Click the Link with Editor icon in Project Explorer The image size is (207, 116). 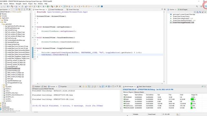pos(19,9)
